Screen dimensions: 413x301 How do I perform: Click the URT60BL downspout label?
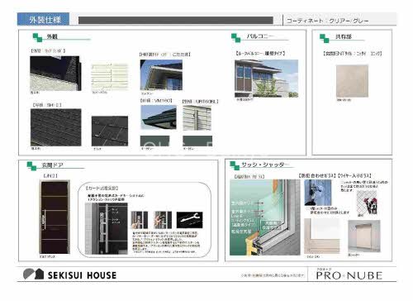click(x=201, y=102)
